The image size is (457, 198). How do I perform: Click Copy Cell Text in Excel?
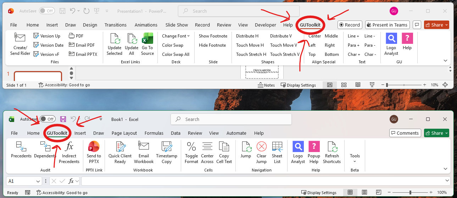point(224,152)
